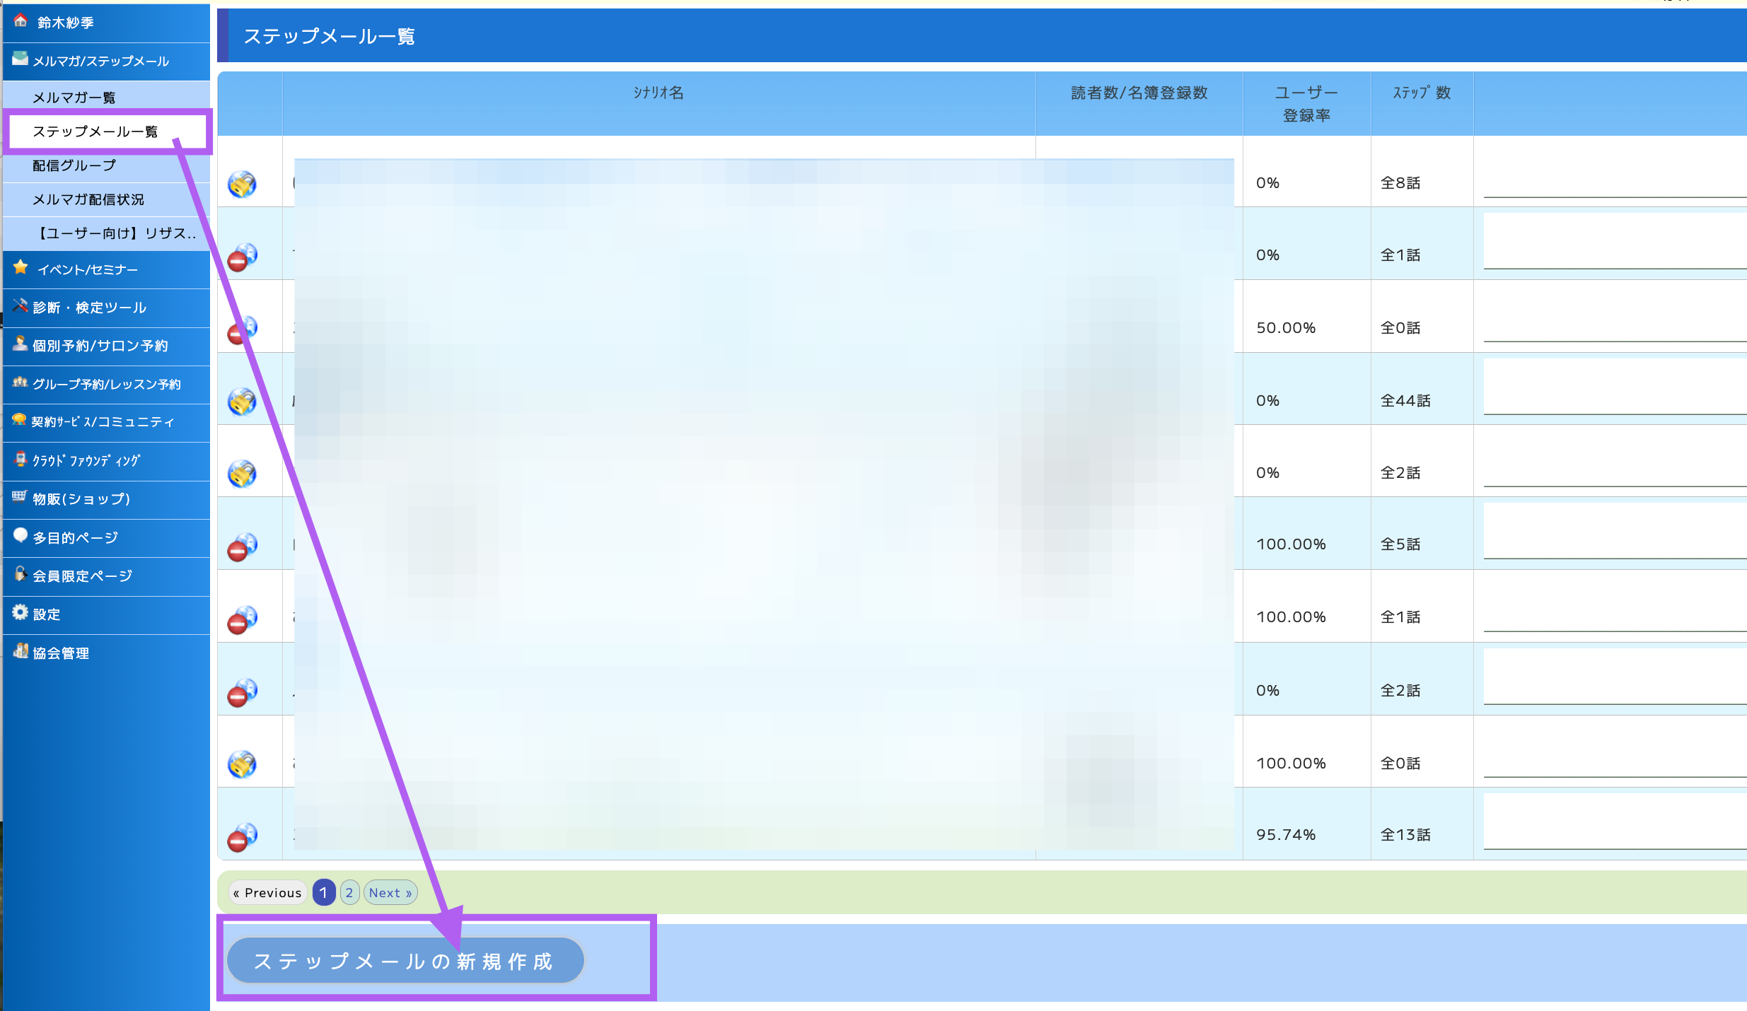Viewport: 1747px width, 1011px height.
Task: Click the red stop-globe icon in the 全1話 row
Action: [x=242, y=257]
